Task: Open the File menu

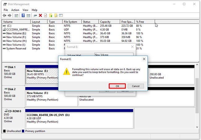Action: click(x=6, y=10)
